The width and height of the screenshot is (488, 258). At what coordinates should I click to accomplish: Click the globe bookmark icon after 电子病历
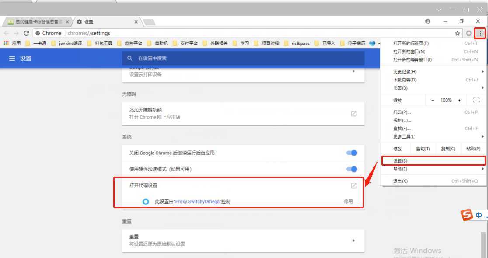372,43
